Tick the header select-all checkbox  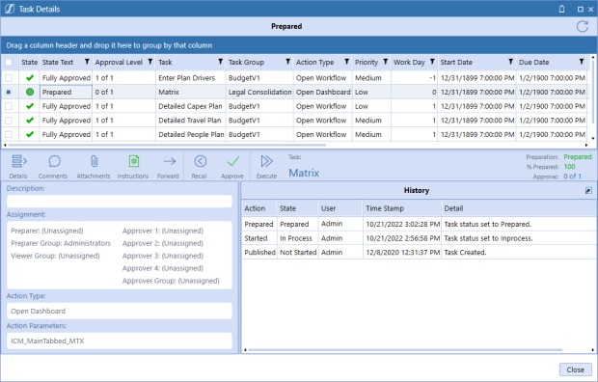[x=9, y=62]
